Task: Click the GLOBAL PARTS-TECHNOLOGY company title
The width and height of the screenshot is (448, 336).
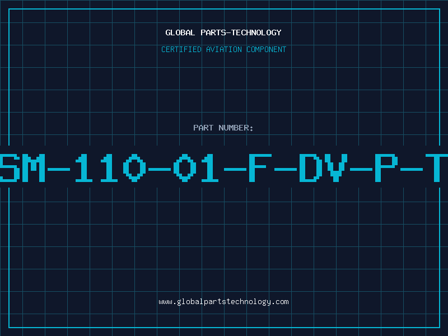Action: coord(223,32)
